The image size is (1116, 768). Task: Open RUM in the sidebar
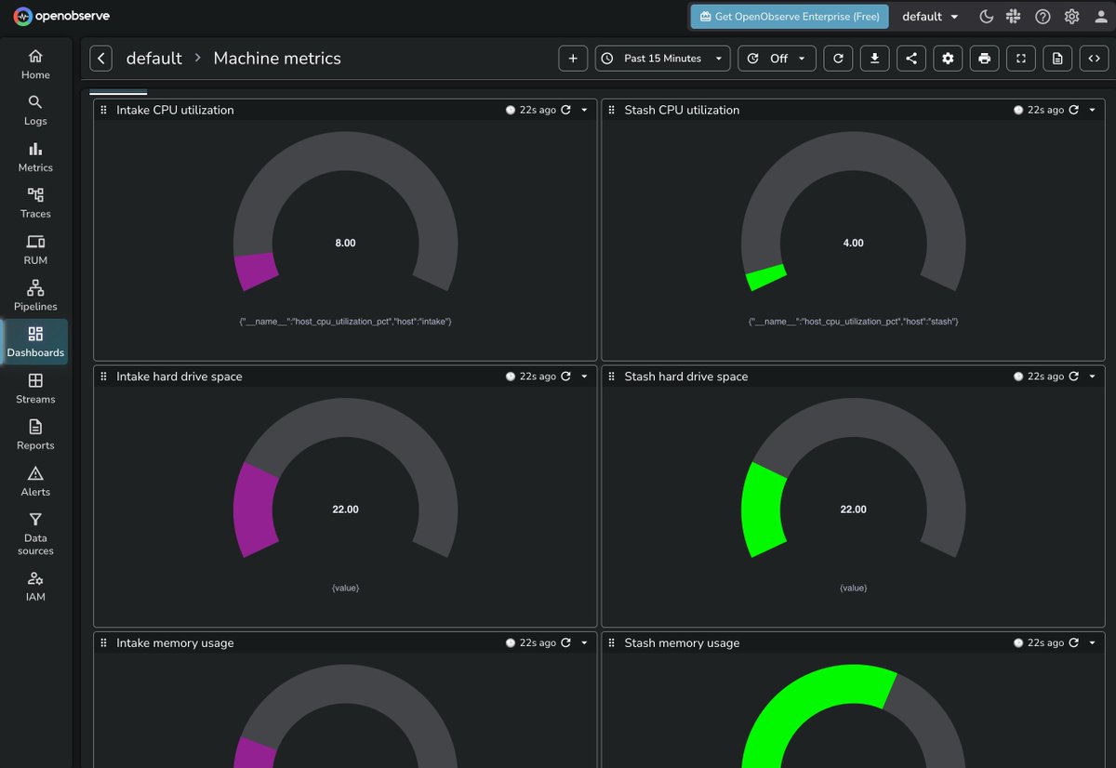35,250
